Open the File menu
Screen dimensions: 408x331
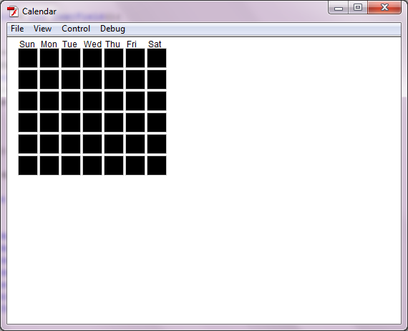[x=17, y=29]
